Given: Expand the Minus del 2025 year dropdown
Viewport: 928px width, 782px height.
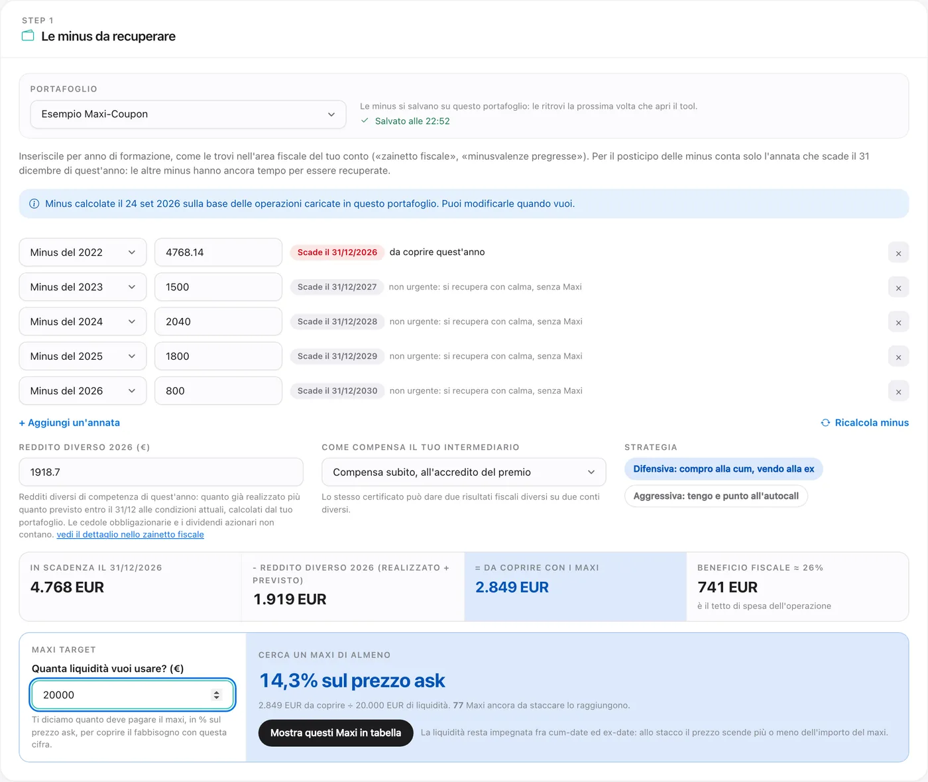Looking at the screenshot, I should pos(83,356).
